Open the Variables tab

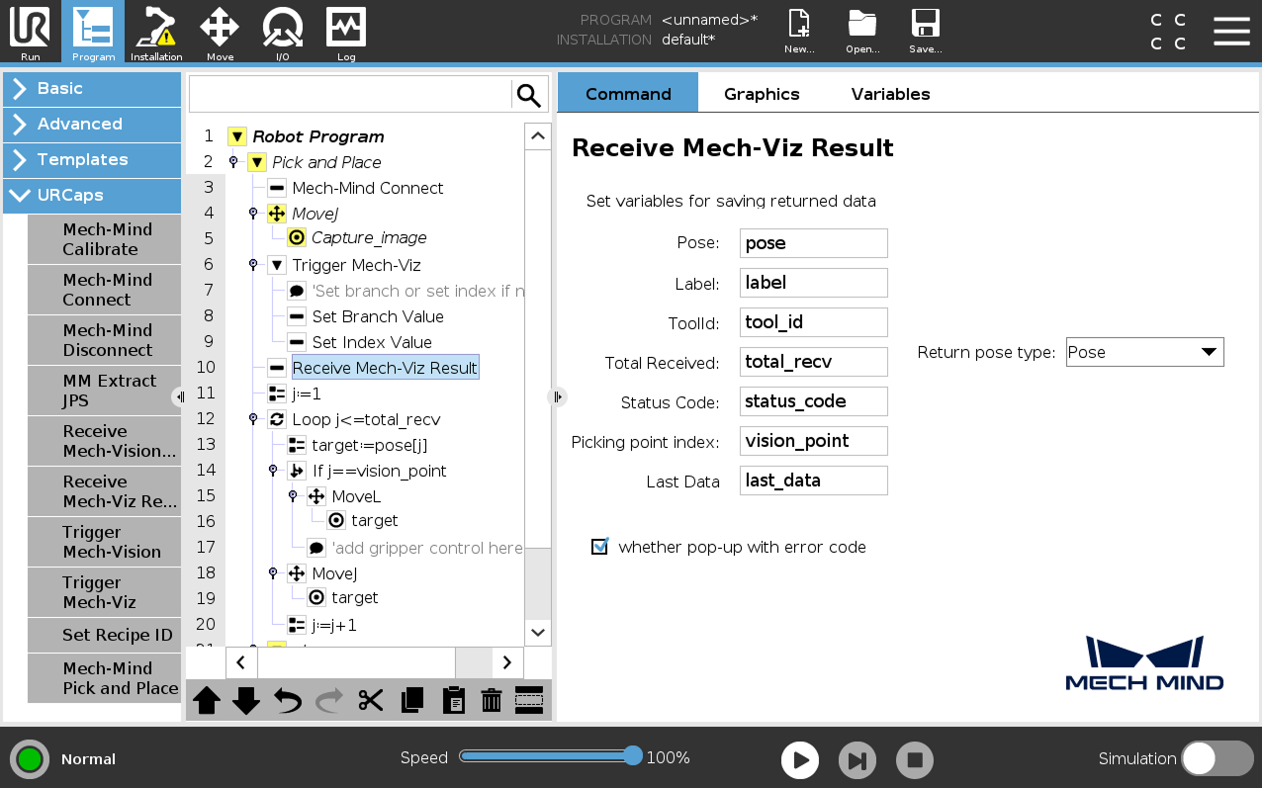889,93
